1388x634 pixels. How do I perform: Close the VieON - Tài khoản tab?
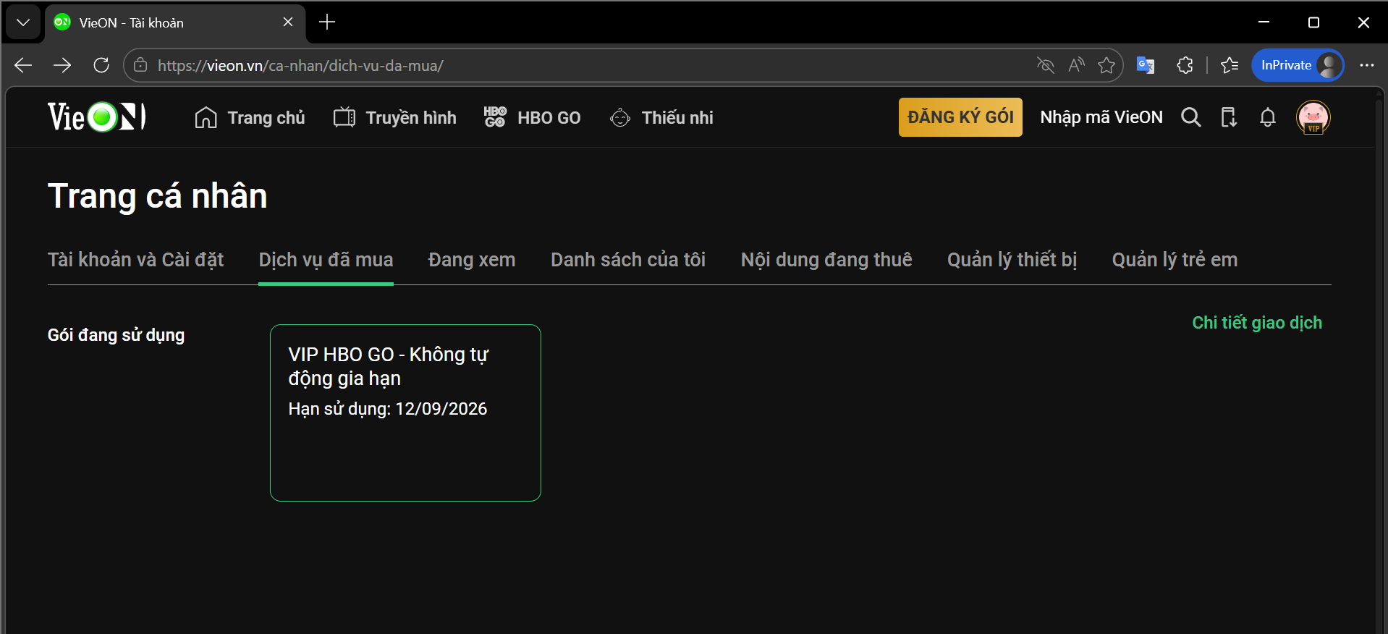pos(288,22)
